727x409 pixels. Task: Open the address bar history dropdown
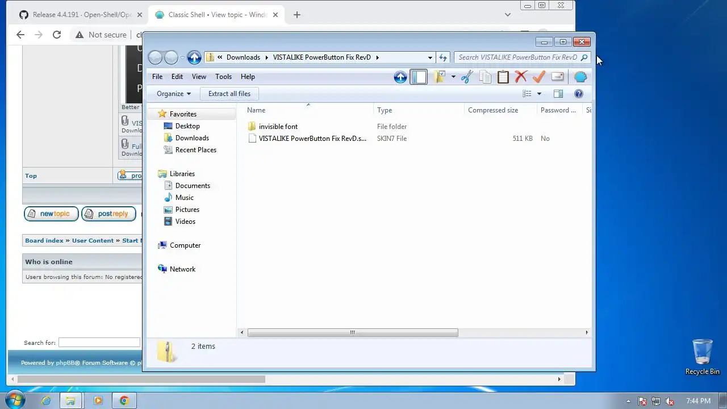[430, 57]
